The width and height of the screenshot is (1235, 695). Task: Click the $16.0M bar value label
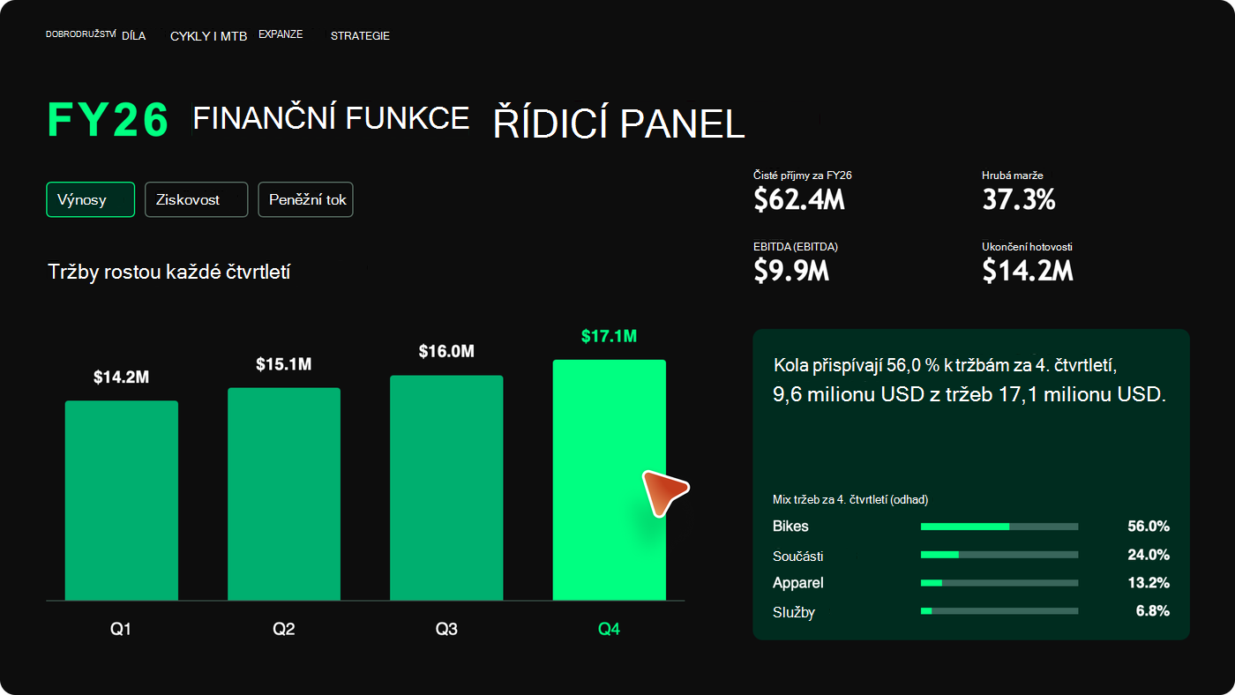446,352
